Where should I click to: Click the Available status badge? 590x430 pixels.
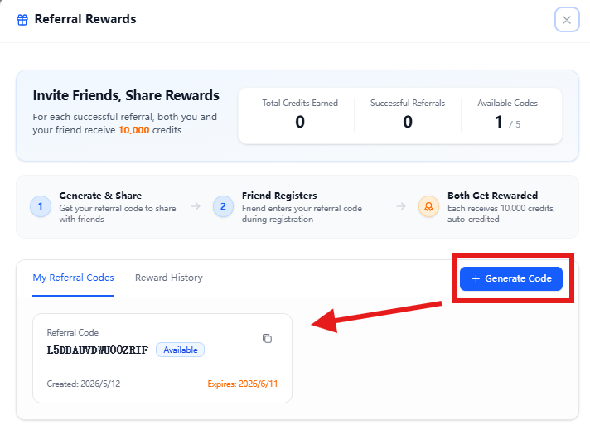point(181,350)
